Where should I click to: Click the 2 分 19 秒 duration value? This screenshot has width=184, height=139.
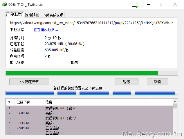pyautogui.click(x=53, y=38)
